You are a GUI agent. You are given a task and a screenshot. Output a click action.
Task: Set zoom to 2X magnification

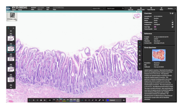tap(57, 100)
